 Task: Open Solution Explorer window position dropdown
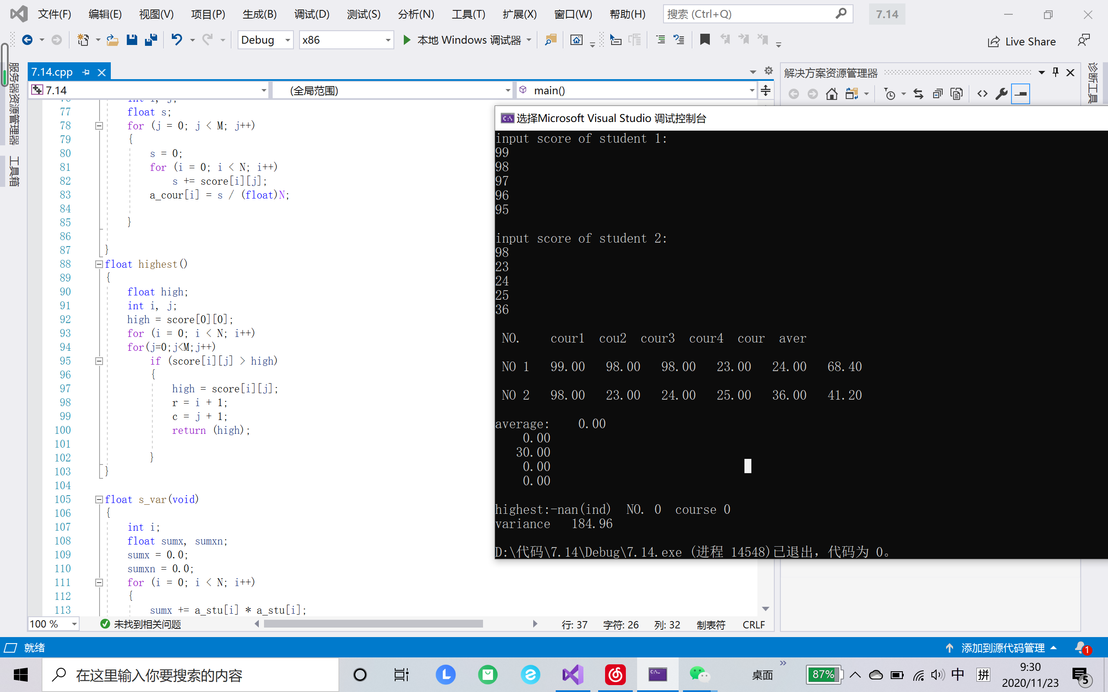(1042, 72)
